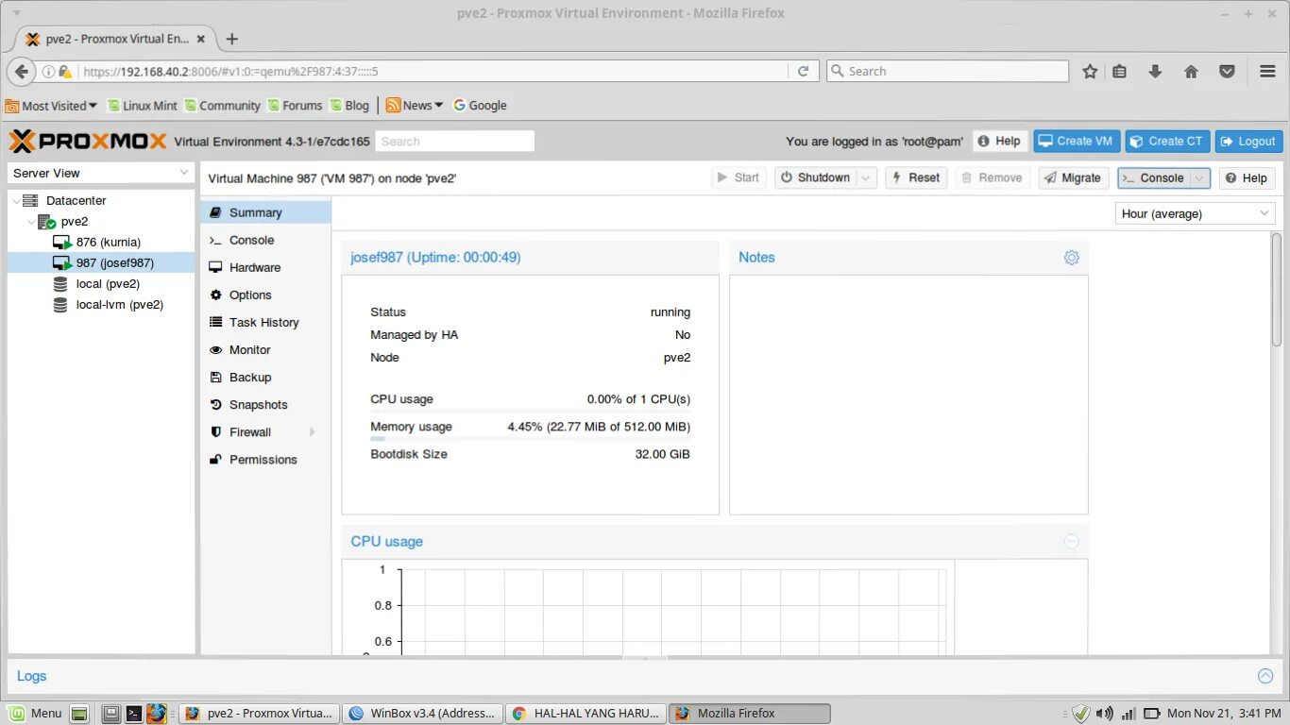Open the Google bookmark

pos(480,106)
